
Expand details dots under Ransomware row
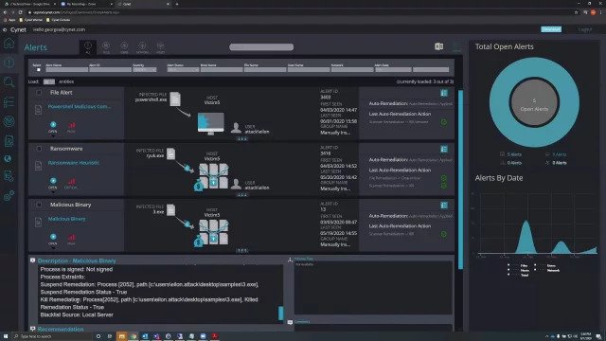(x=242, y=195)
